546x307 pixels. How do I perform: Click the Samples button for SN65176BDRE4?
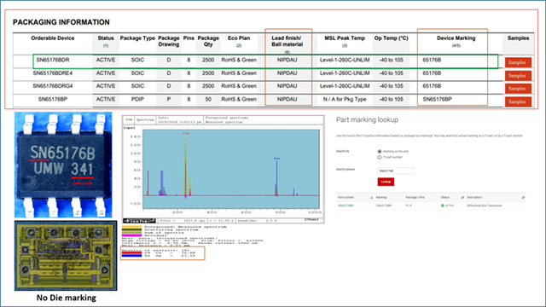tap(518, 76)
